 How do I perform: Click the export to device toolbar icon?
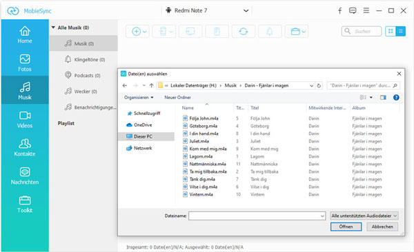[x=164, y=32]
